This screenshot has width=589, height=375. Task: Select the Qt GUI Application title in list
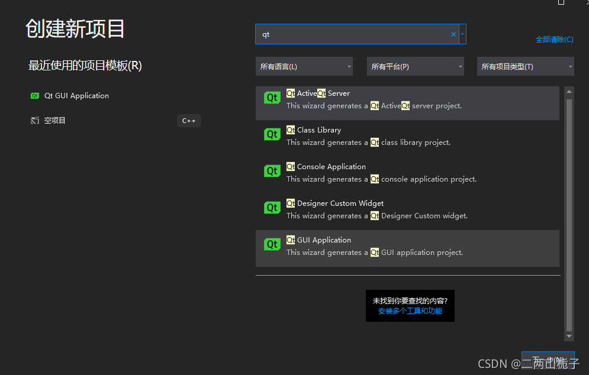point(318,240)
